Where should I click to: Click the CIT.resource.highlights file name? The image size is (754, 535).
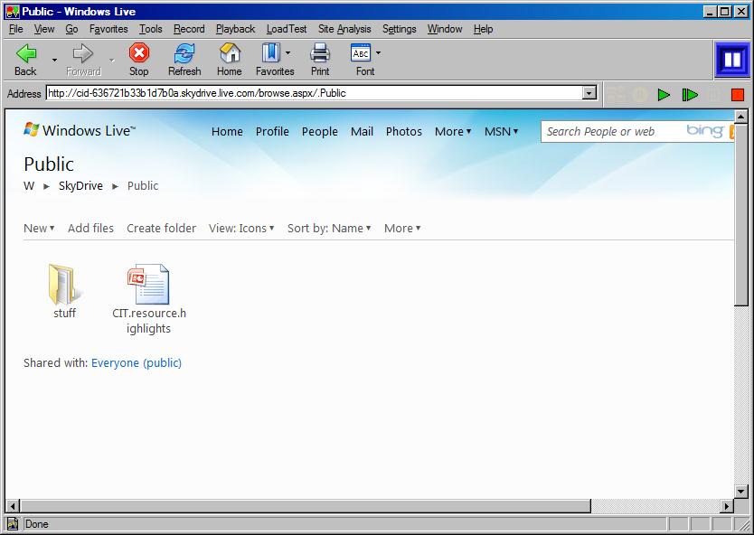(148, 321)
